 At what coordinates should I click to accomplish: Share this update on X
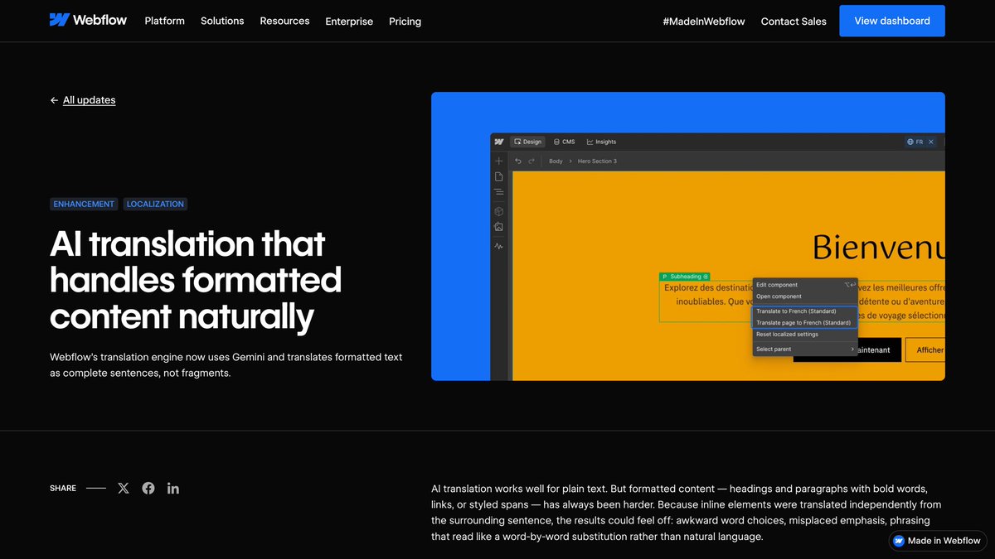(124, 488)
